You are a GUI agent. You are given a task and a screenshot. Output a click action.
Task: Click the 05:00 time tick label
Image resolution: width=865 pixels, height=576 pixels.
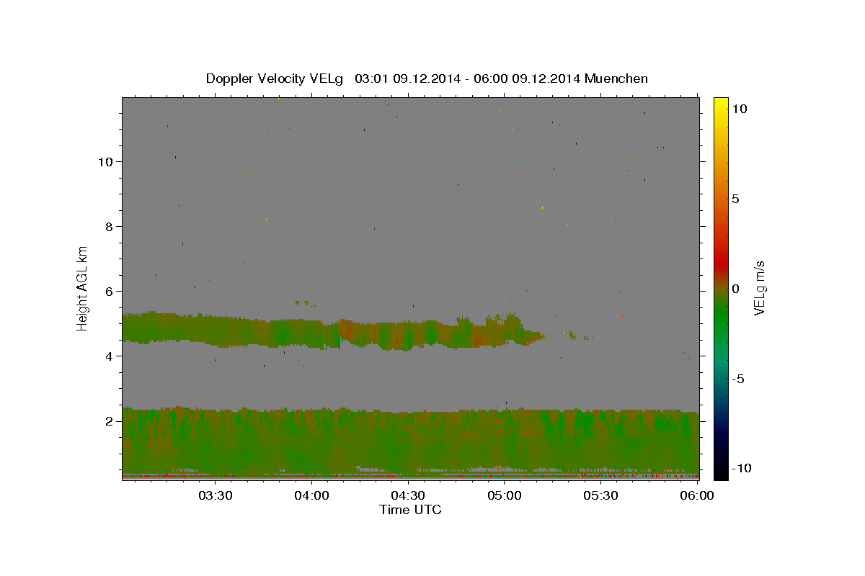[505, 495]
